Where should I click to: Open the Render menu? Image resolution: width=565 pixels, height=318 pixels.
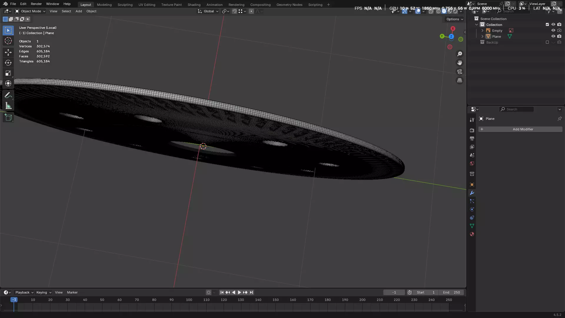[x=36, y=4]
